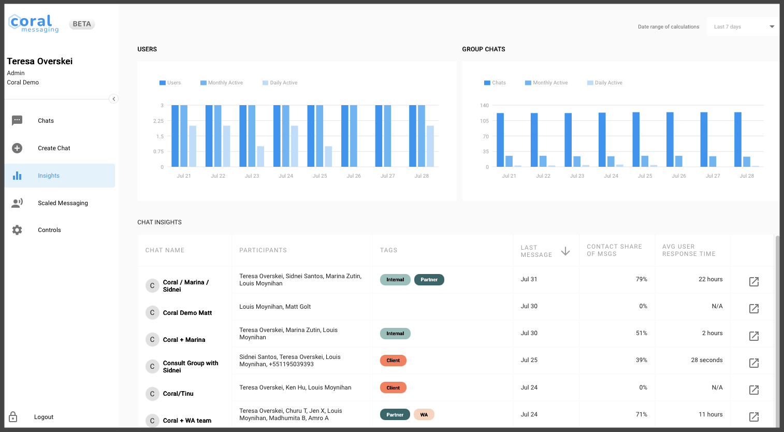The height and width of the screenshot is (432, 784).
Task: Open Coral Demo Matt chat link icon
Action: [x=754, y=309]
